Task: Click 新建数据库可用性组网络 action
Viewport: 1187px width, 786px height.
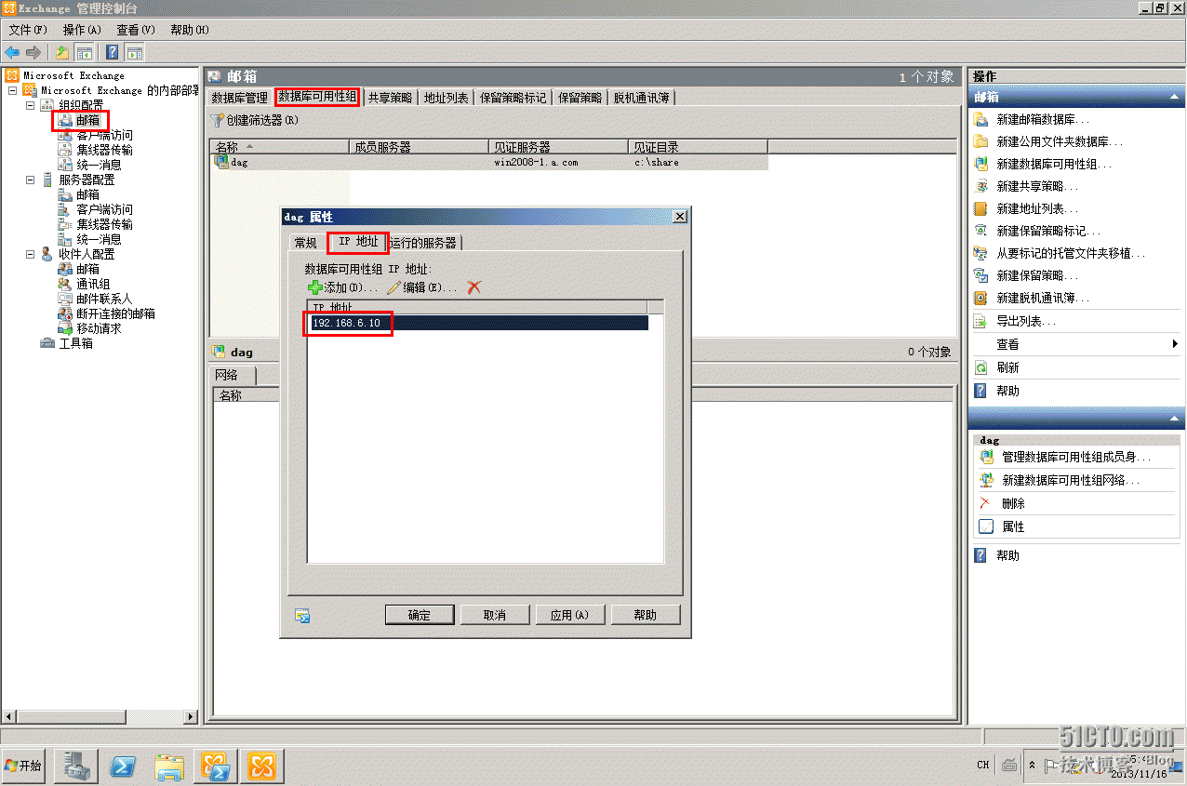Action: tap(1070, 480)
